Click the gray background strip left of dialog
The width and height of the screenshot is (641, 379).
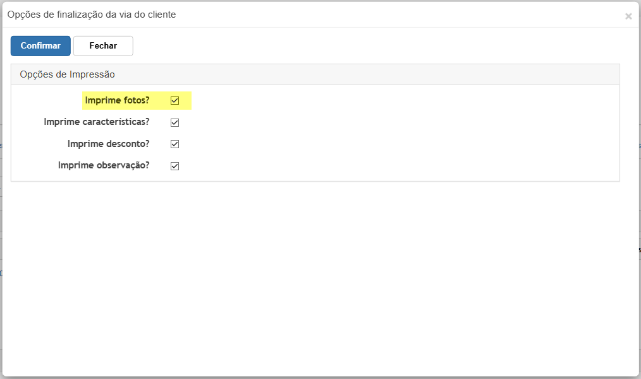point(1,190)
